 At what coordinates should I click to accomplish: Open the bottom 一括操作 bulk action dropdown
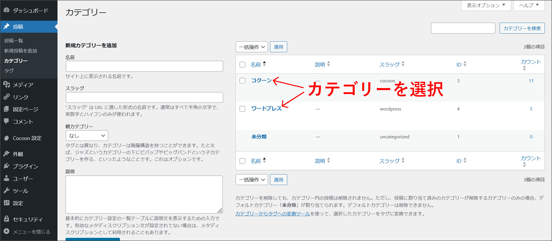[252, 180]
